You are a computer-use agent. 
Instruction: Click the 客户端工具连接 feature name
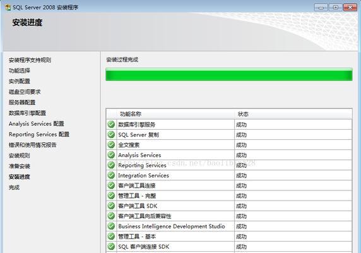tap(136, 186)
